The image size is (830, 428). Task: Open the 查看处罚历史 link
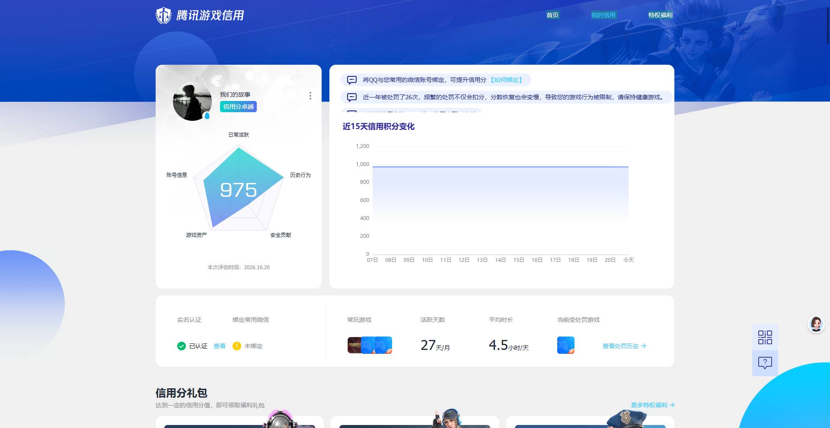624,346
